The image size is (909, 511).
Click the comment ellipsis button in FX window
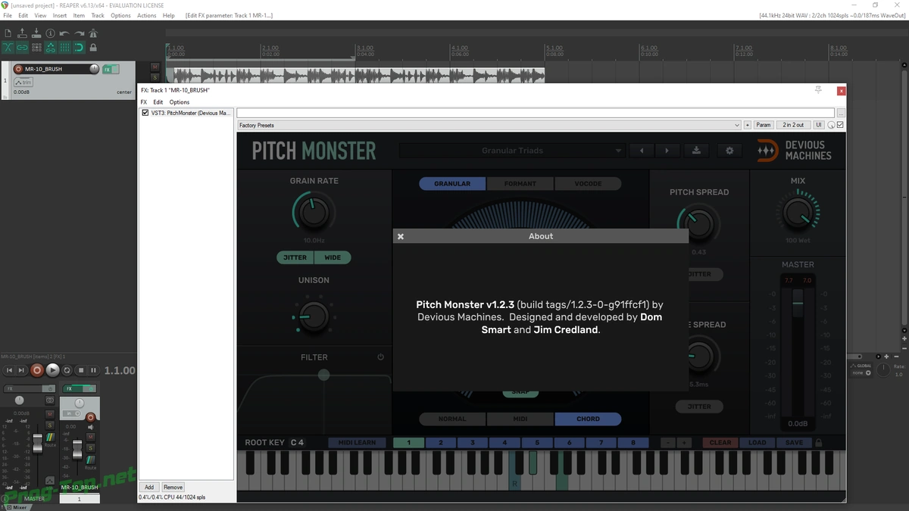tap(841, 113)
